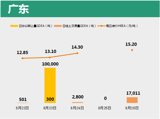Click the orange 17,011 bar for 8月26日
The width and height of the screenshot is (160, 119).
click(x=132, y=100)
